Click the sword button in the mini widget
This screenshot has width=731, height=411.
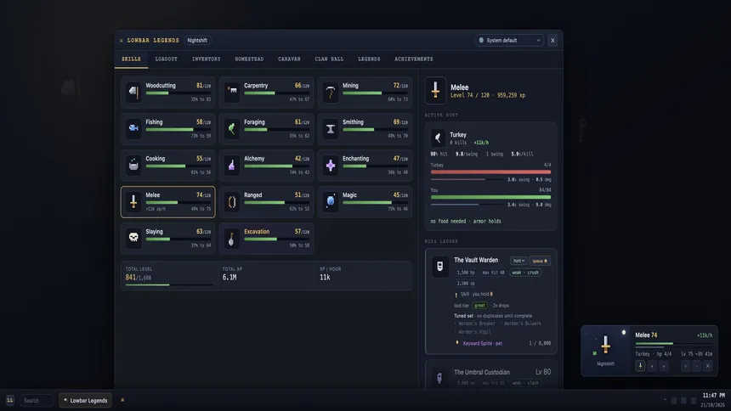point(640,366)
